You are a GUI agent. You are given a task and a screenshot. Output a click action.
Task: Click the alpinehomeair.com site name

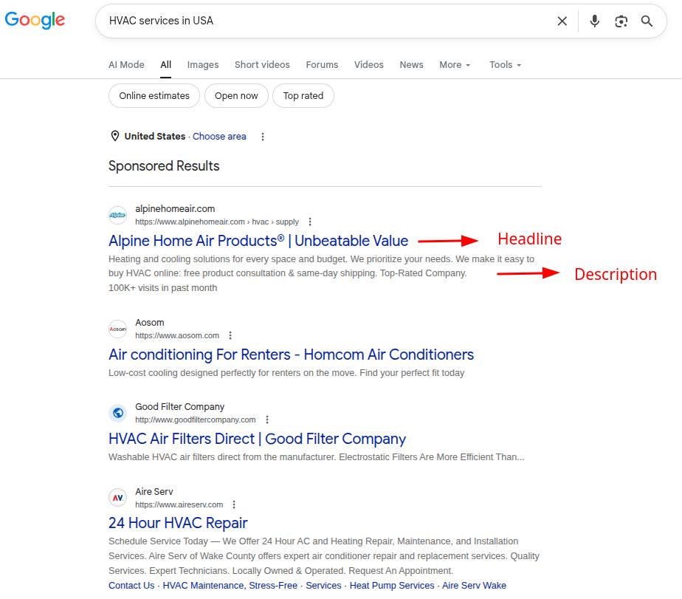pos(175,209)
